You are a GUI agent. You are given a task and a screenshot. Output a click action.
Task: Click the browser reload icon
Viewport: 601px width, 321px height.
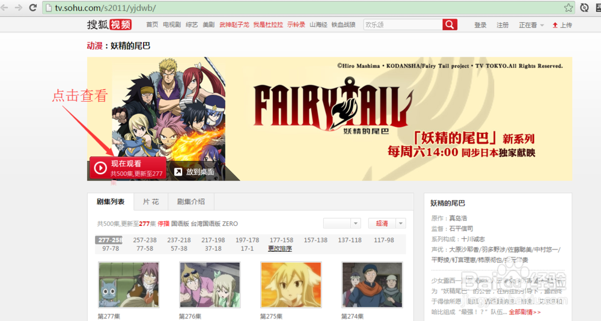(33, 7)
